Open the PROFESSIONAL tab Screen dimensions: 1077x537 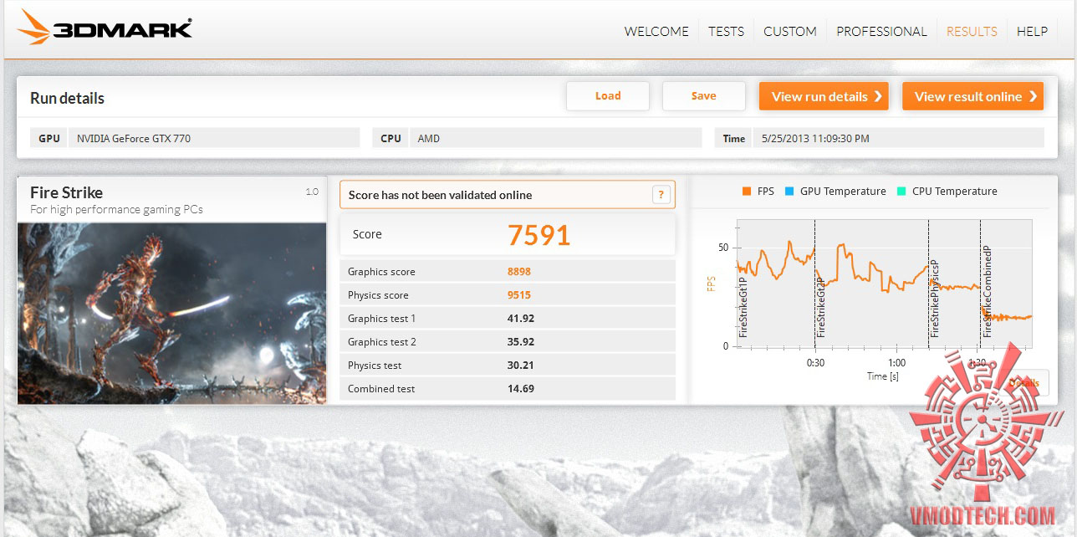tap(881, 31)
